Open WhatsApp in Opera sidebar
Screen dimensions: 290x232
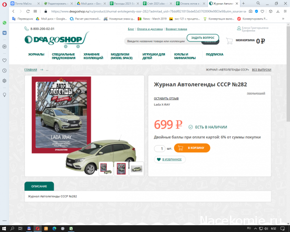[x=5, y=23]
